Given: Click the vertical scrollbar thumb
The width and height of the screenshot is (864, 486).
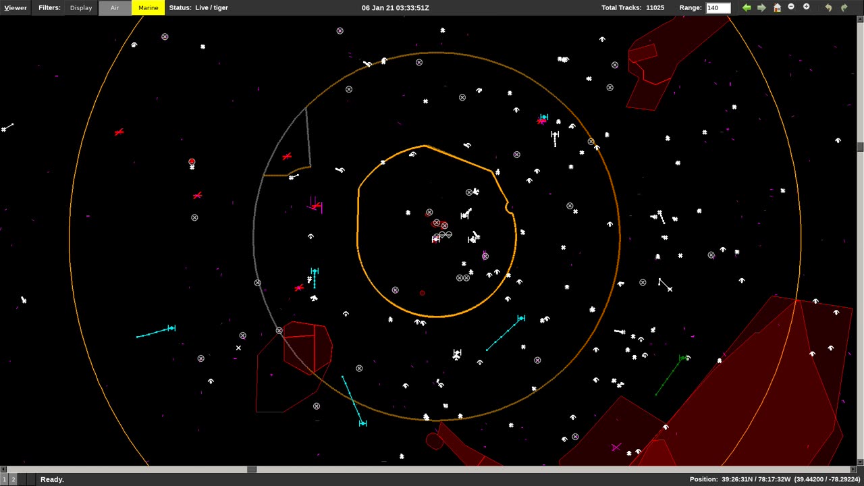Looking at the screenshot, I should pos(860,146).
